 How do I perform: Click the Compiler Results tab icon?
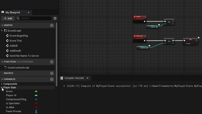tap(62, 78)
